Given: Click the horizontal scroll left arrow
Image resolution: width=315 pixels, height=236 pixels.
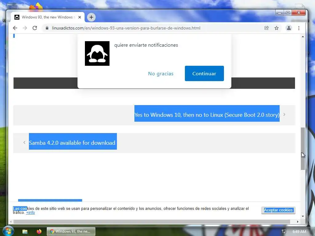Looking at the screenshot, I should [x=11, y=222].
